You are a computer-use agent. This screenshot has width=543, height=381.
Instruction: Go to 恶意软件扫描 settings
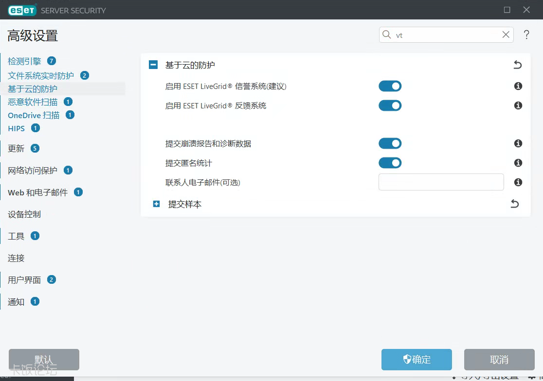[33, 102]
